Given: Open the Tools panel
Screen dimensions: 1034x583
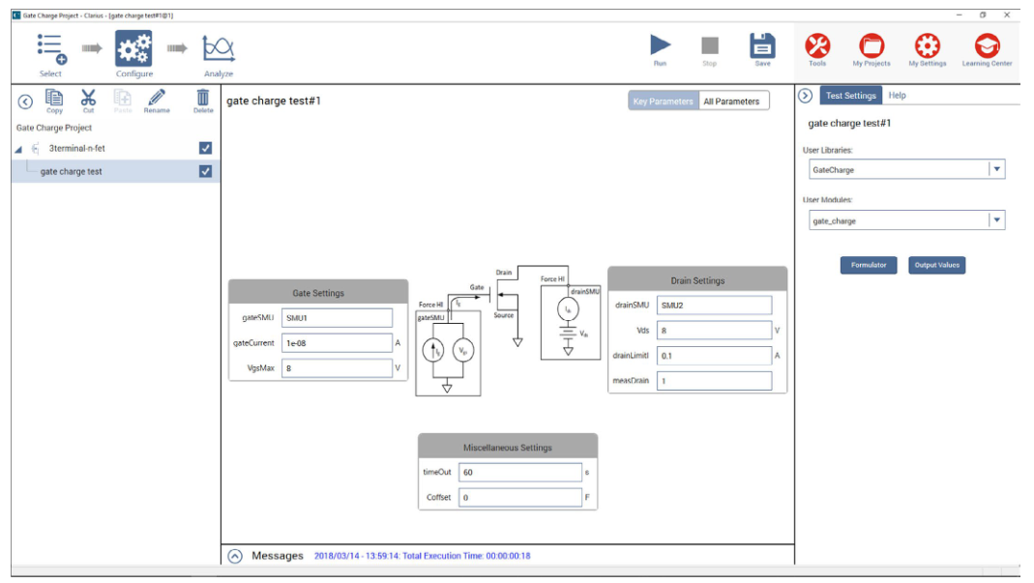Looking at the screenshot, I should (x=817, y=45).
